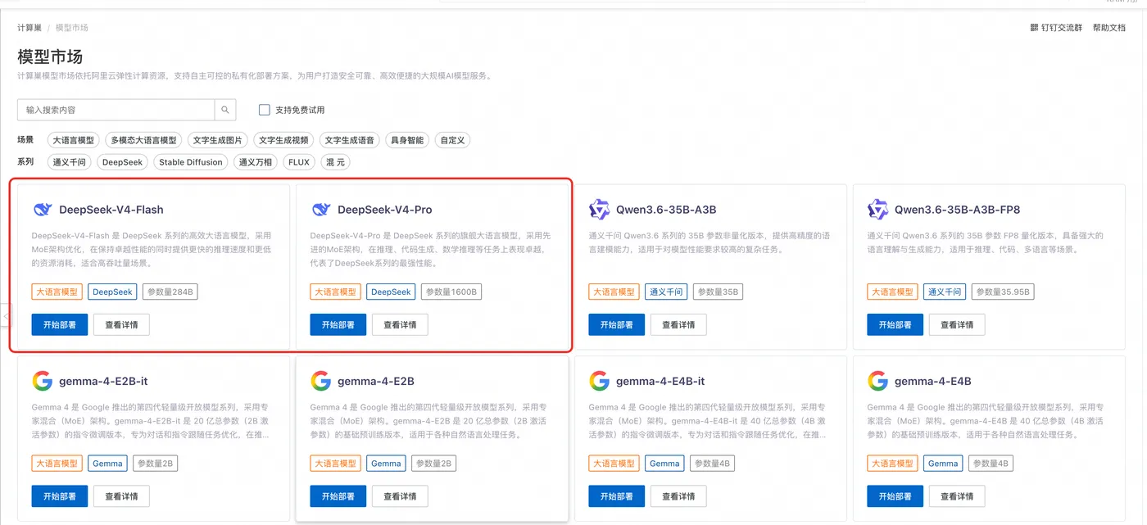This screenshot has width=1147, height=525.
Task: Click the gemma-4-E2B Google logo
Action: pos(321,381)
